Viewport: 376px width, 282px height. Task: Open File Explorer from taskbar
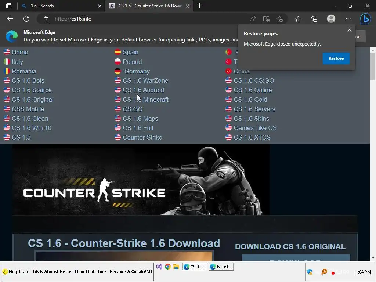pos(176,267)
